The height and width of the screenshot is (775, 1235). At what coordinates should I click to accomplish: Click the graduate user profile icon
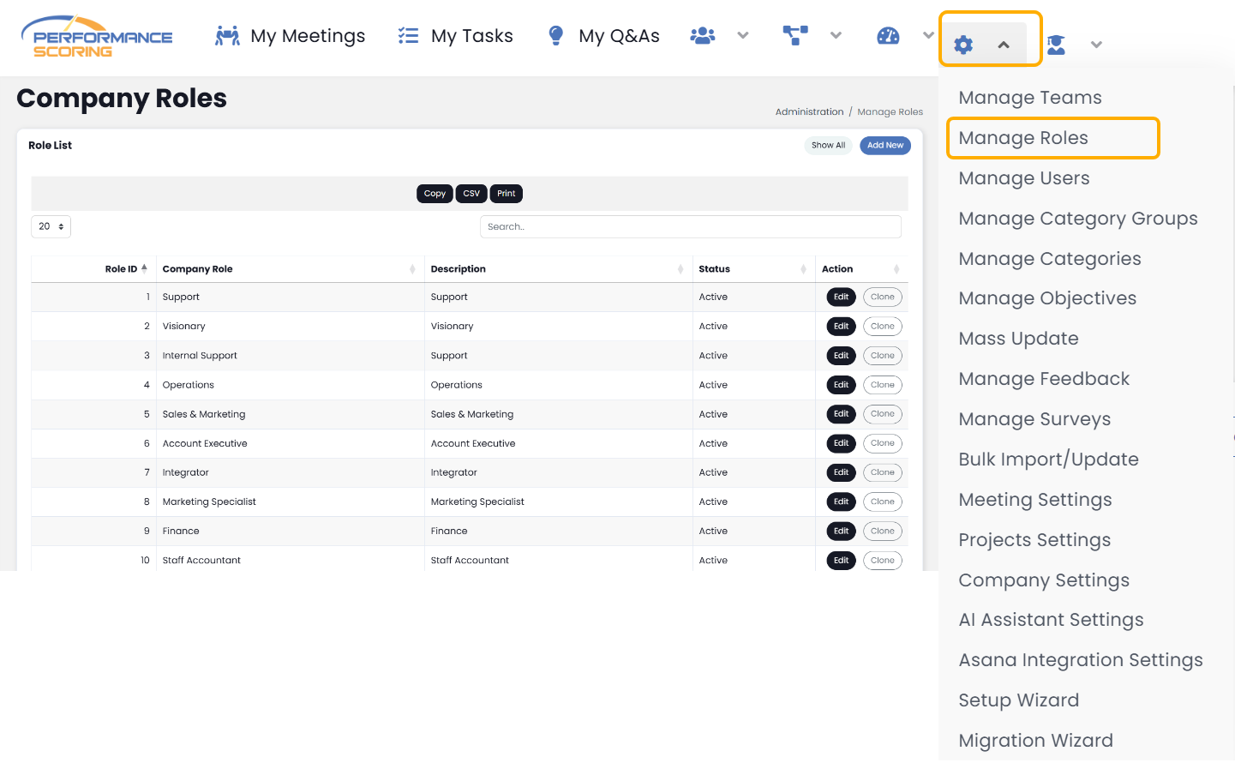[1056, 45]
